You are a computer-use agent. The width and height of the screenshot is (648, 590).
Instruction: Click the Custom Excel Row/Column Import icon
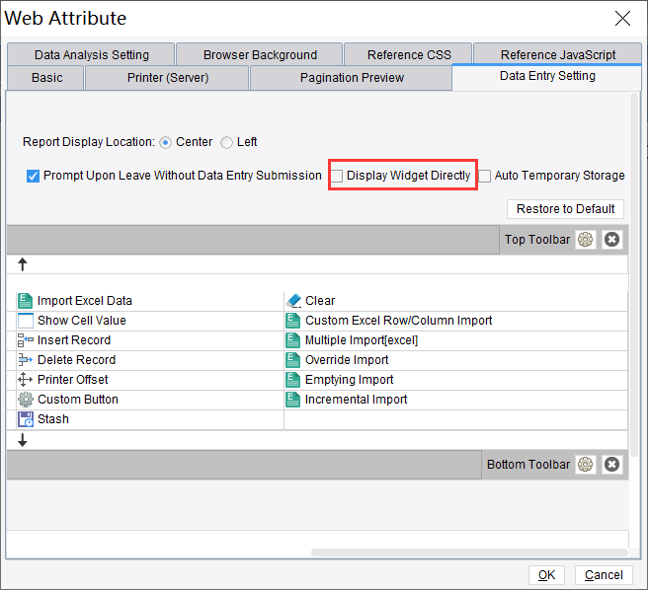[x=293, y=321]
